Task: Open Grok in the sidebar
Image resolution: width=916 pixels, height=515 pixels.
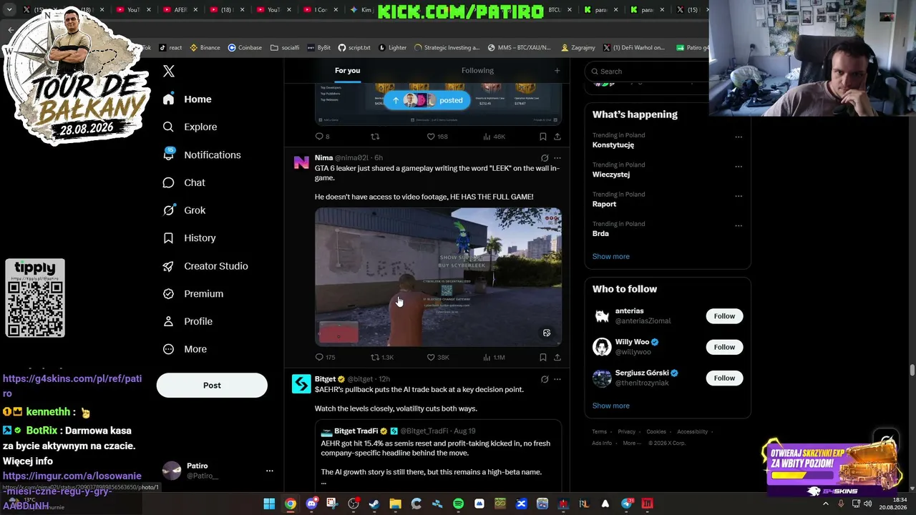Action: pyautogui.click(x=184, y=210)
